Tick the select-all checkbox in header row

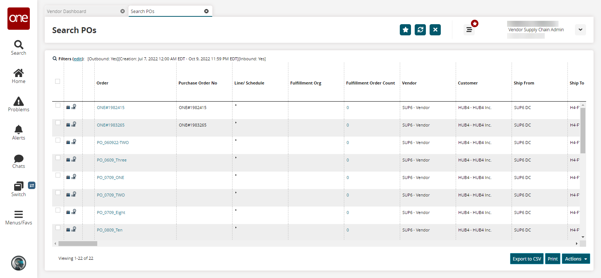(x=58, y=82)
